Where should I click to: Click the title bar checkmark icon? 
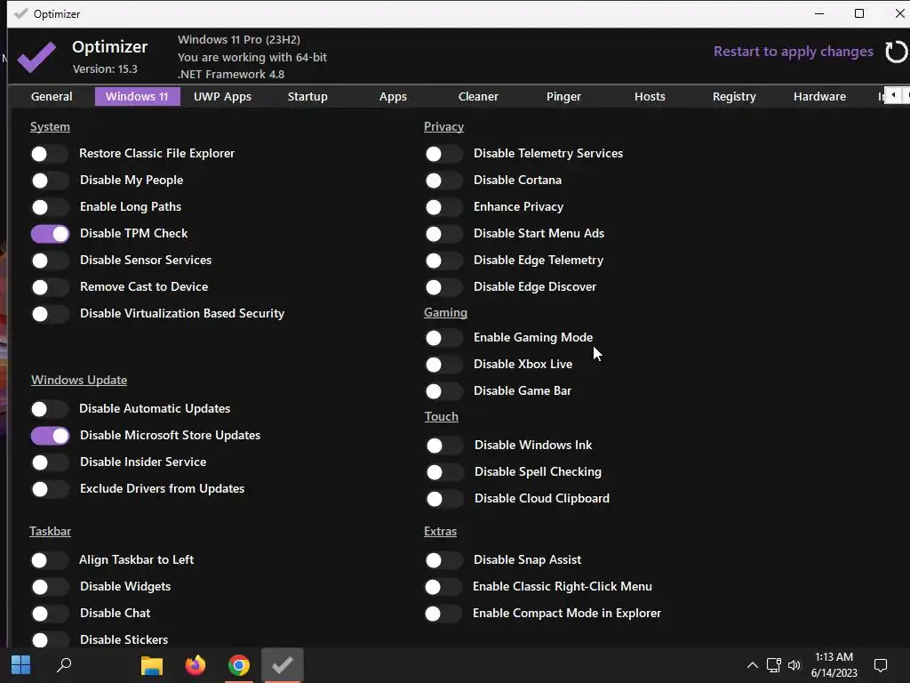point(21,13)
